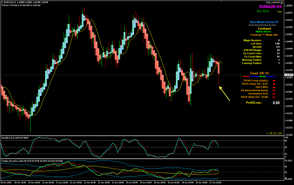Click the spread value 0.5
The width and height of the screenshot is (294, 185).
tap(278, 47)
